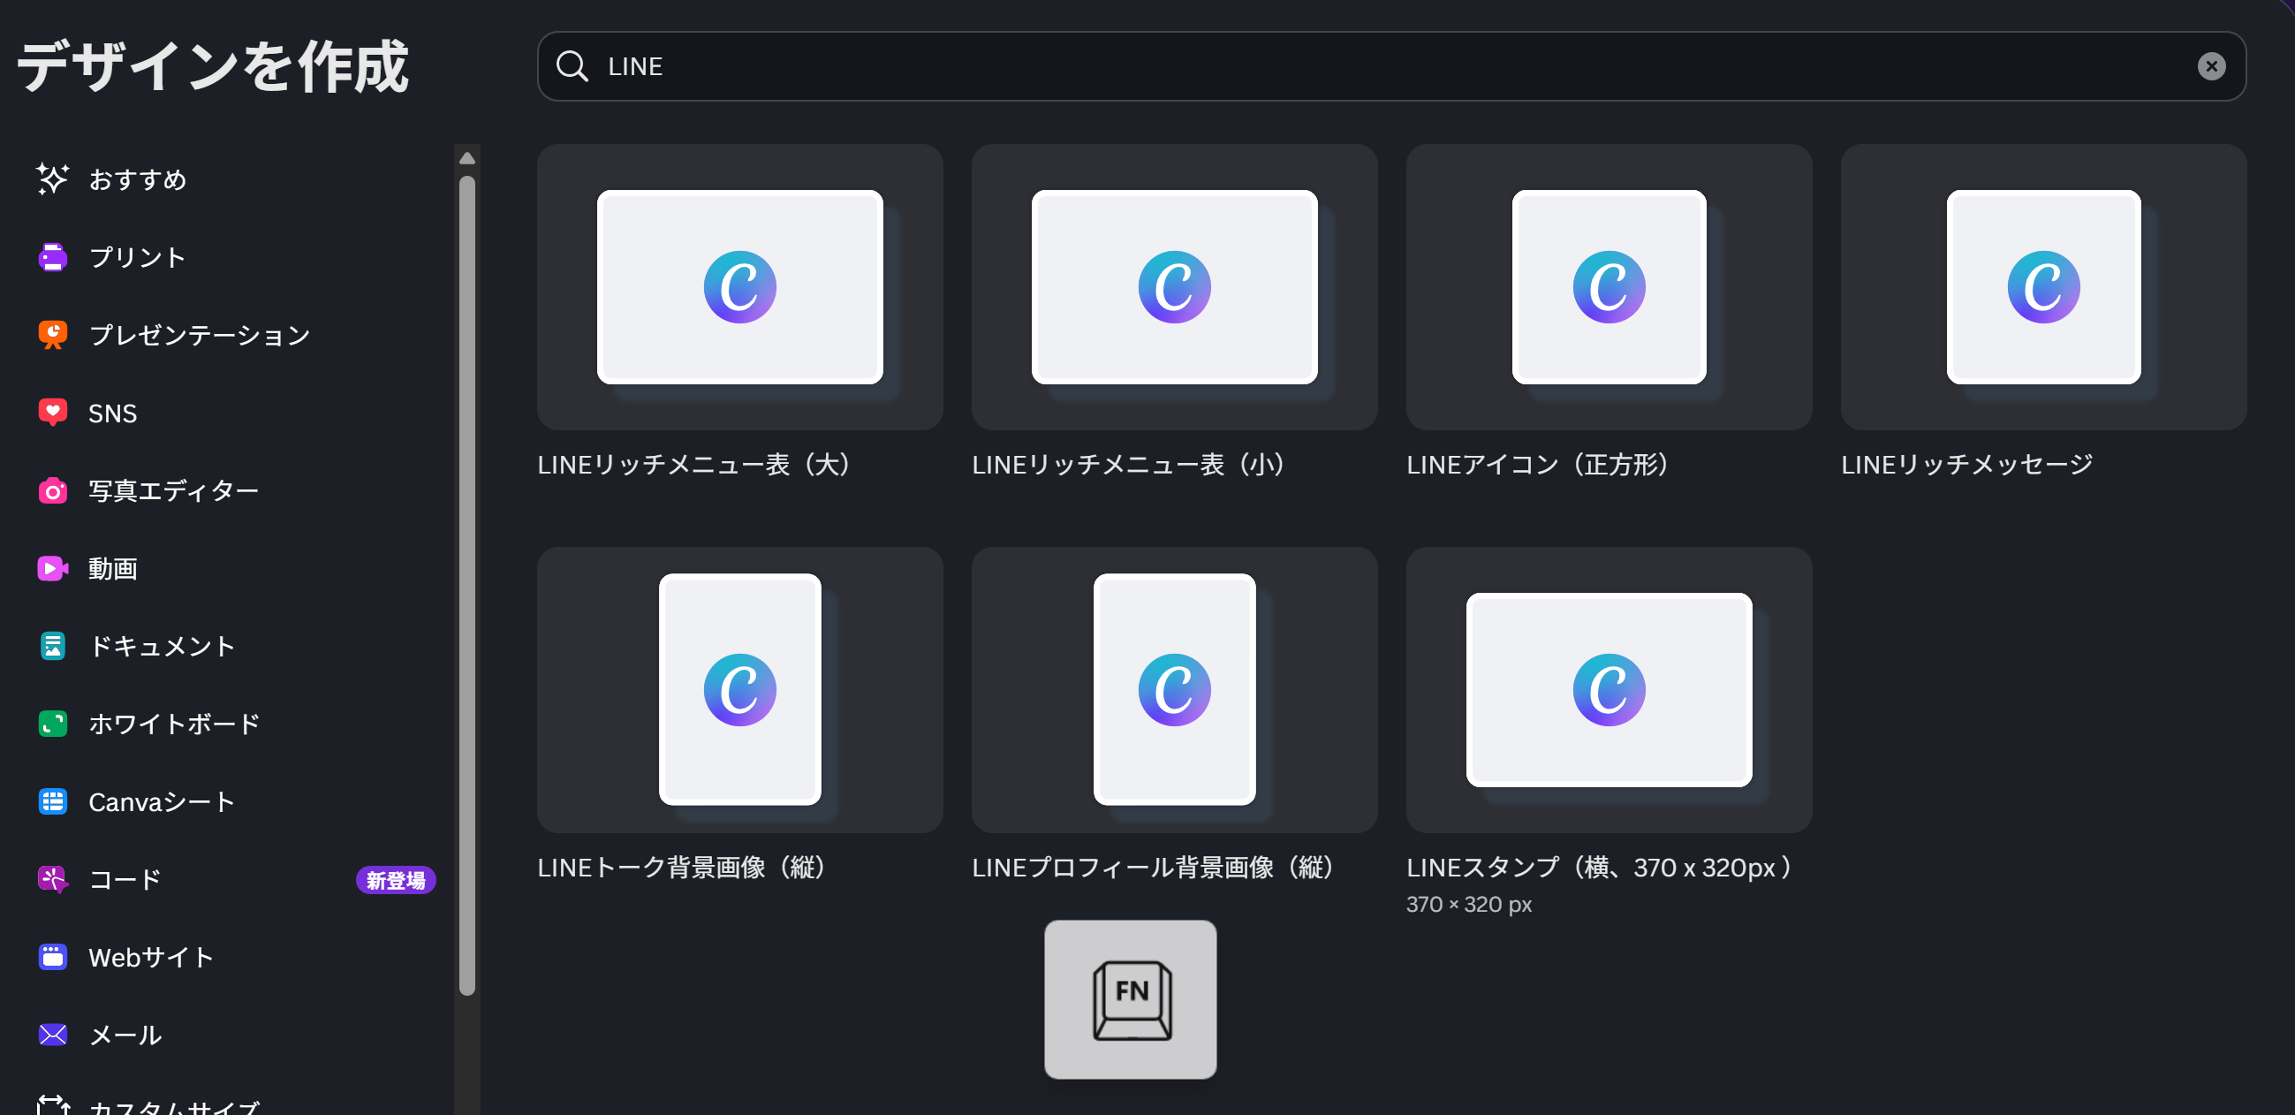Click the LINE search input field
The image size is (2295, 1115).
[x=1391, y=66]
